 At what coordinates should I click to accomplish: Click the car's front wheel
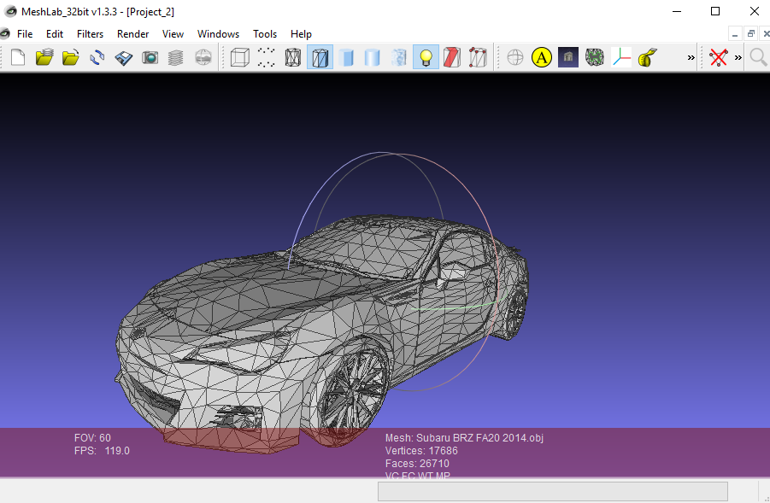pyautogui.click(x=355, y=393)
